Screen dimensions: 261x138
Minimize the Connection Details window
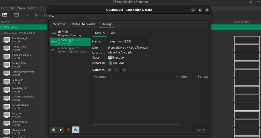(193, 10)
